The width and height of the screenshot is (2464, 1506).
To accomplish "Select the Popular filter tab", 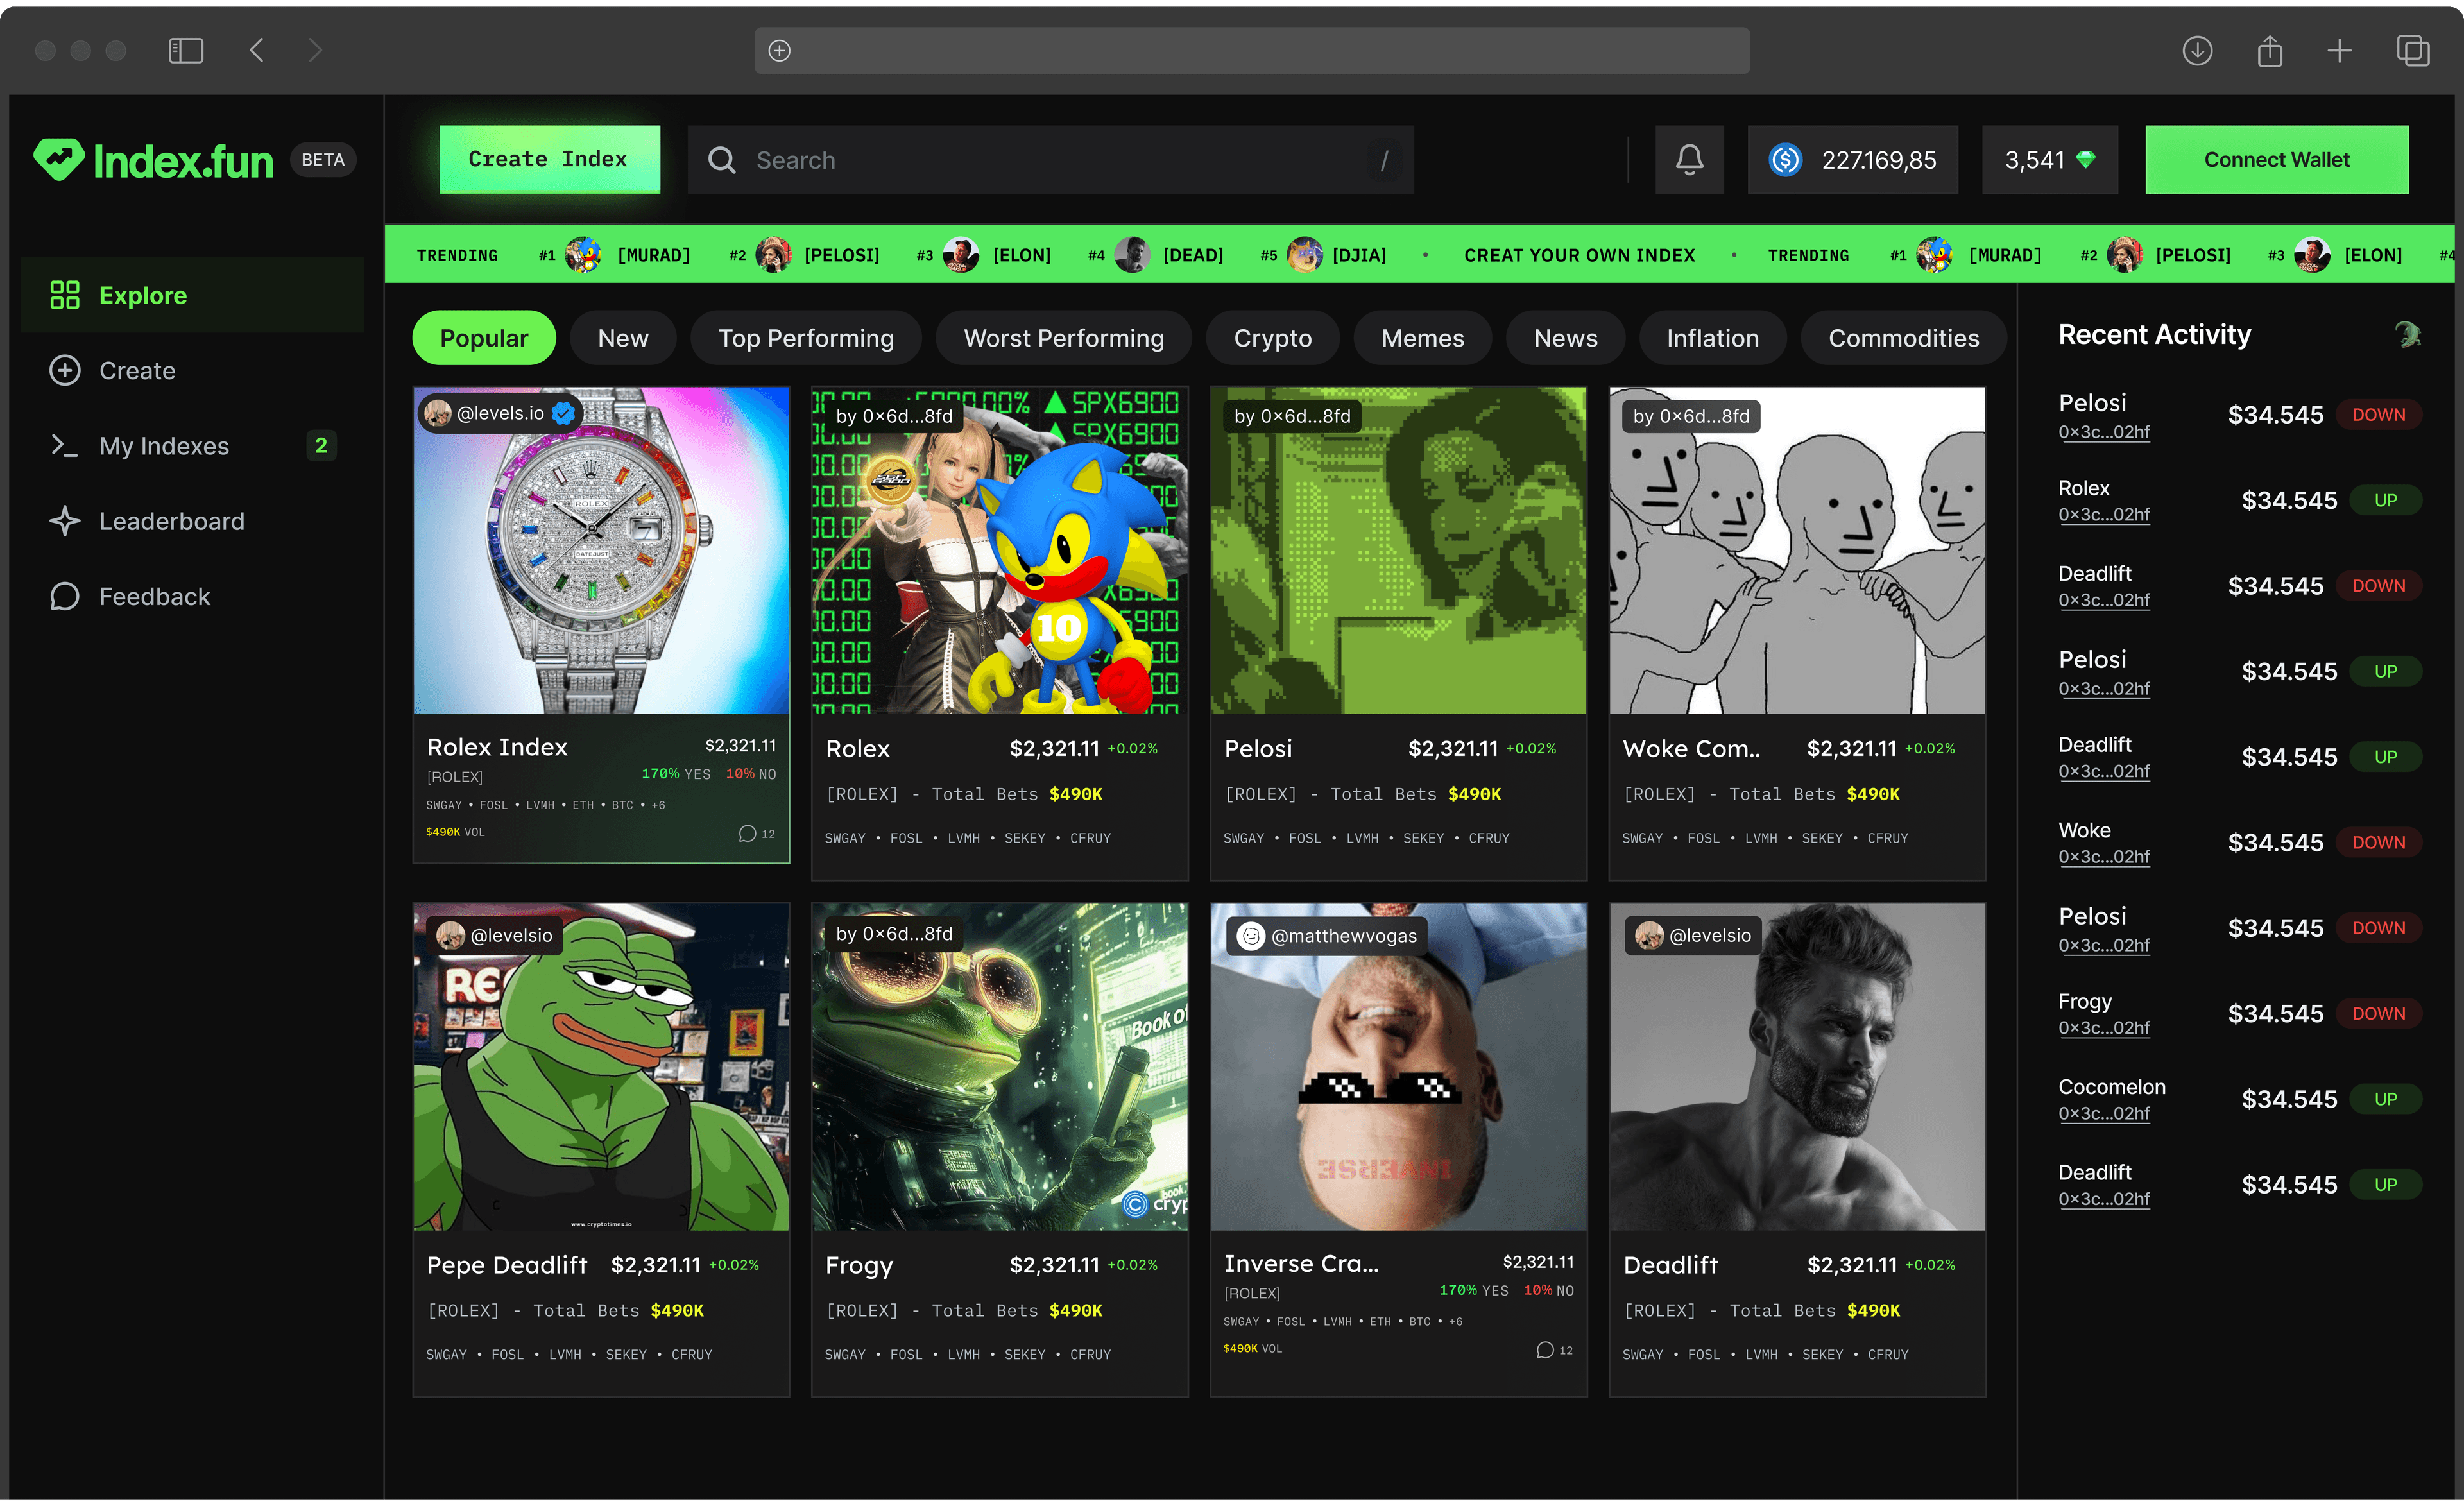I will [x=484, y=338].
